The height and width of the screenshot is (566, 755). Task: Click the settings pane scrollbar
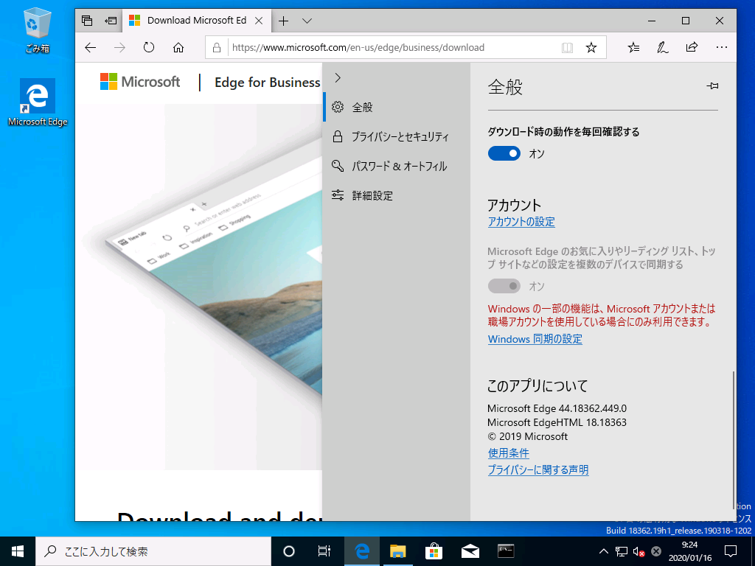pos(734,439)
